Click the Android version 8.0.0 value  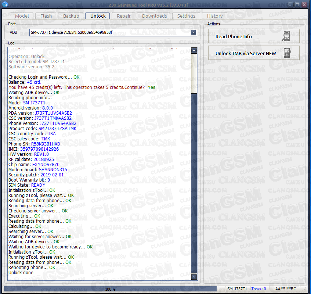point(47,108)
